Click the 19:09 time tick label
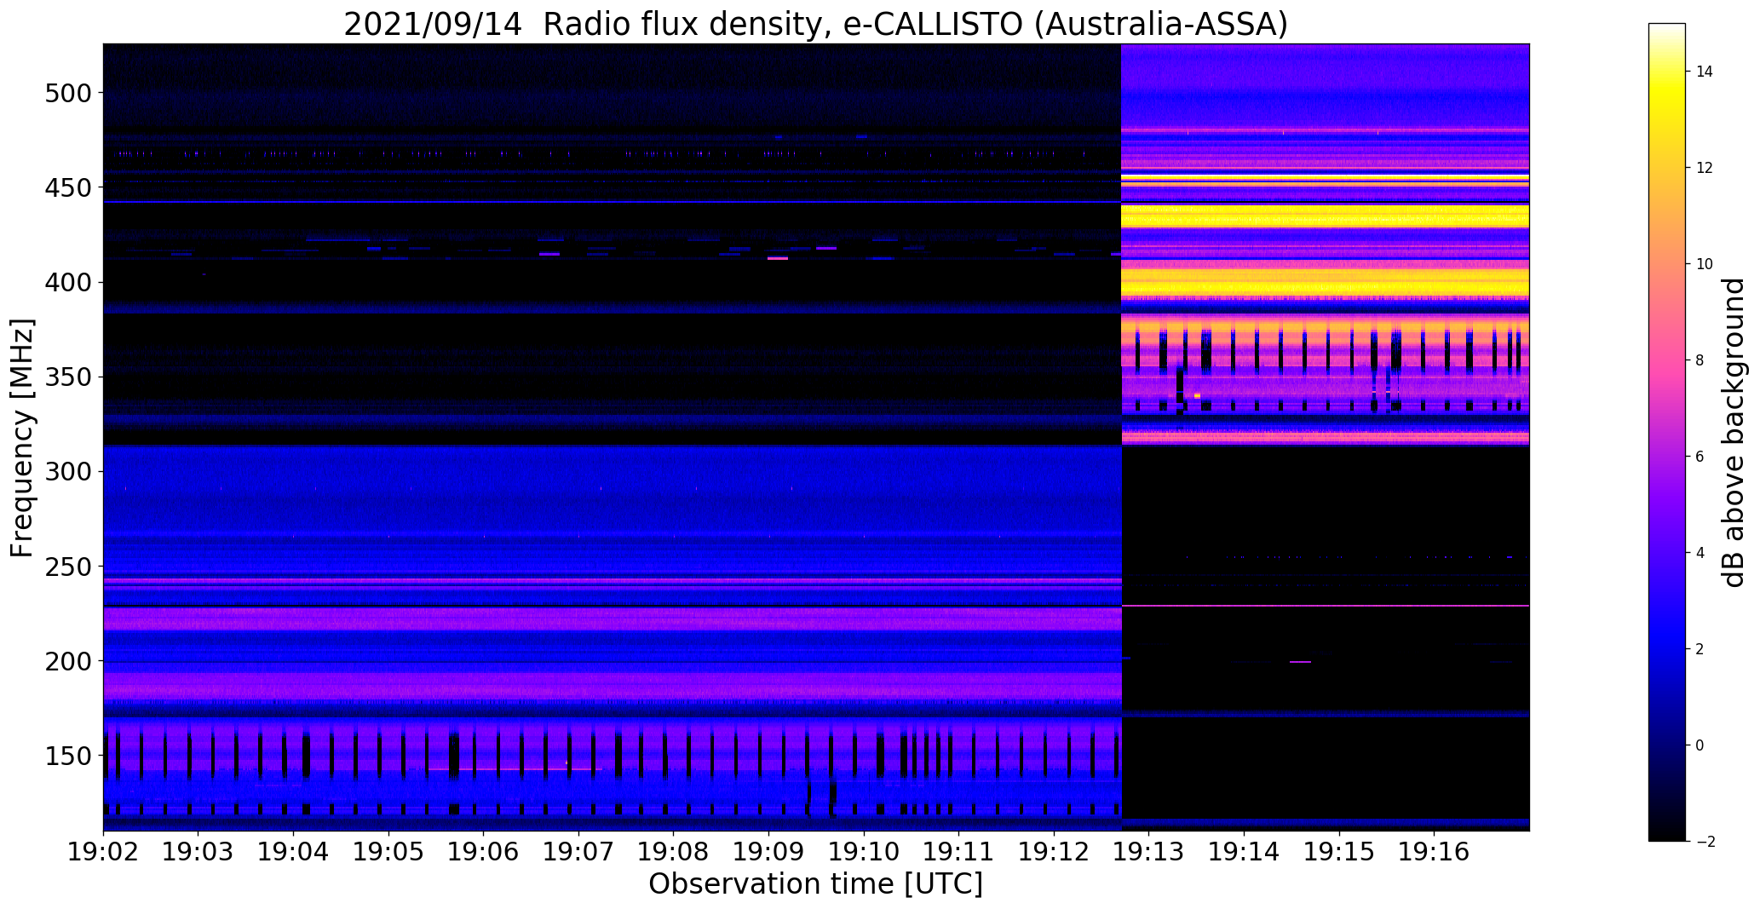Screen dimensions: 1760x909 [769, 850]
